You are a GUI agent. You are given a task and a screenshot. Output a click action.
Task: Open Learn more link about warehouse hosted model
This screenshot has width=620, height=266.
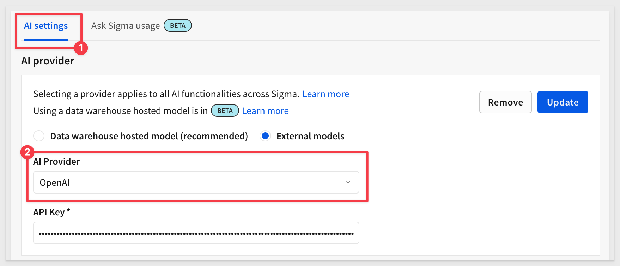[265, 111]
